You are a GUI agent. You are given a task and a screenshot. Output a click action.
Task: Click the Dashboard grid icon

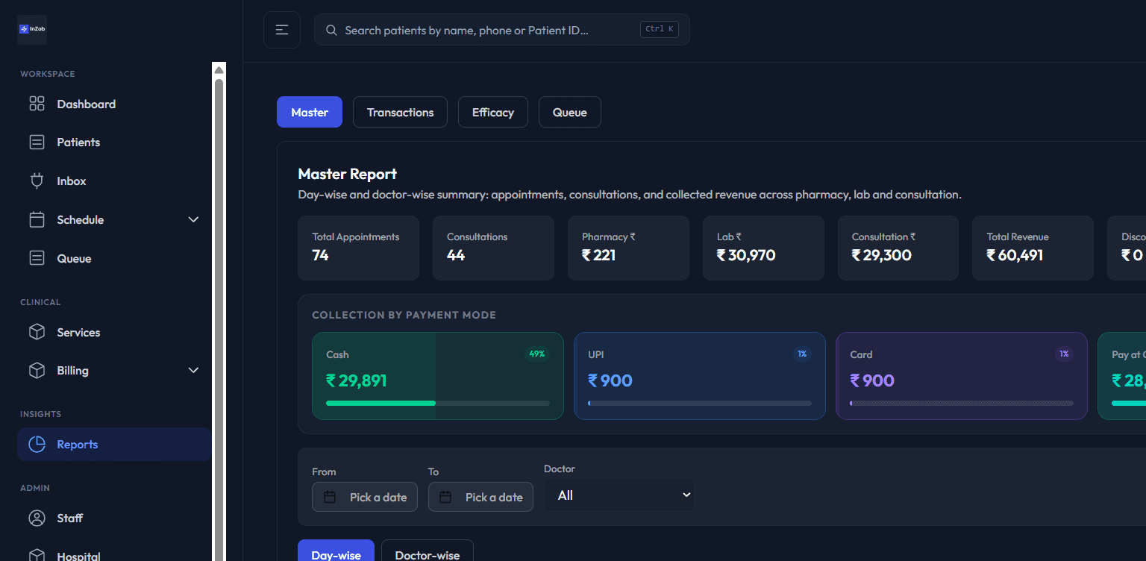(x=37, y=104)
